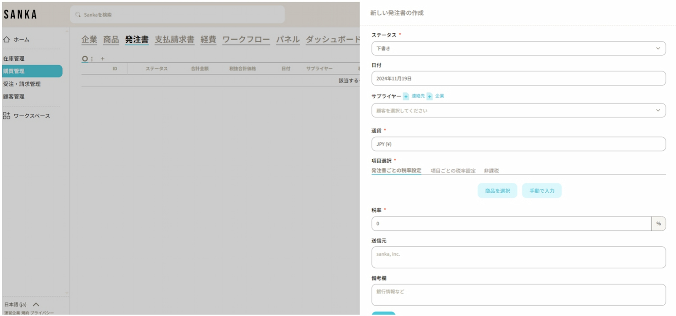Open the three-dot view options menu

pos(92,59)
